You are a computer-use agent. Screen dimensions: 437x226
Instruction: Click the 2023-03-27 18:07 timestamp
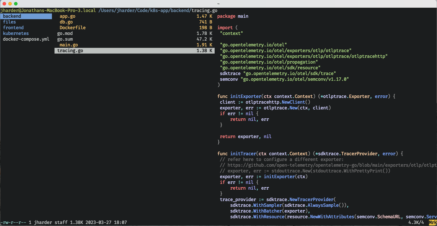pyautogui.click(x=106, y=223)
